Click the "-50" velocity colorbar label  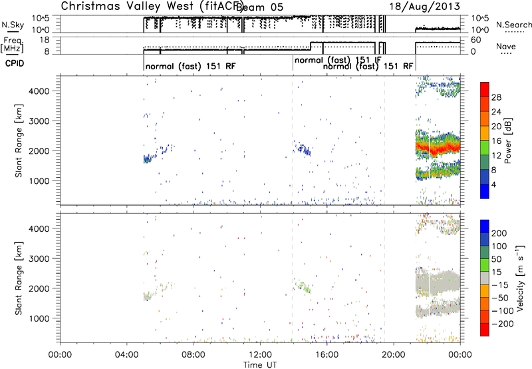click(500, 298)
